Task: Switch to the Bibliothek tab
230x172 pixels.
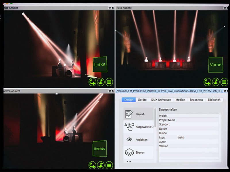Action: tap(214, 100)
